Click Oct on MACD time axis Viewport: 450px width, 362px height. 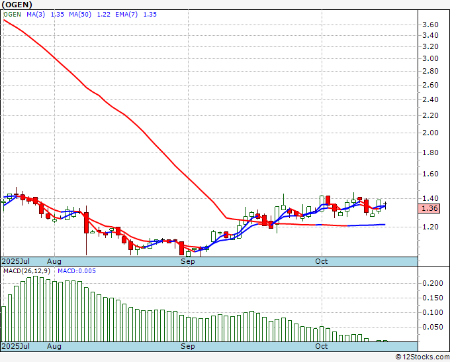(x=322, y=346)
